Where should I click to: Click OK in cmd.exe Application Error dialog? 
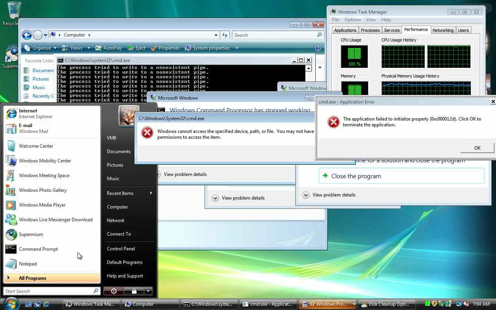point(477,148)
